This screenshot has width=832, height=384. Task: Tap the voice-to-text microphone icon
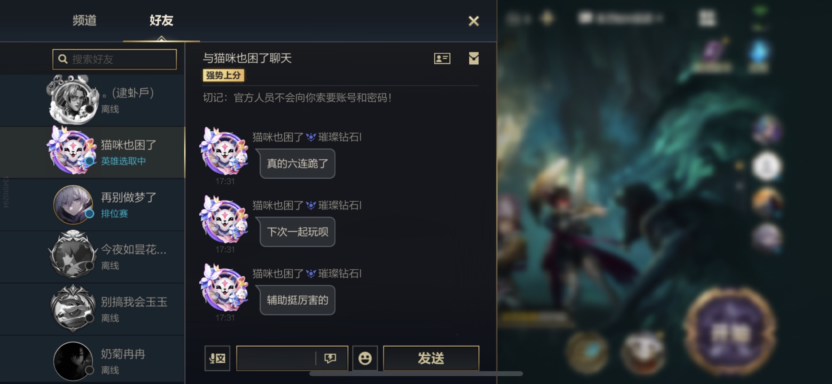coord(217,358)
